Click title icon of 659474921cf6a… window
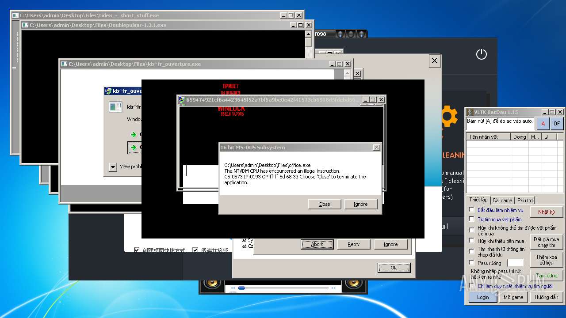The height and width of the screenshot is (318, 566). (182, 100)
